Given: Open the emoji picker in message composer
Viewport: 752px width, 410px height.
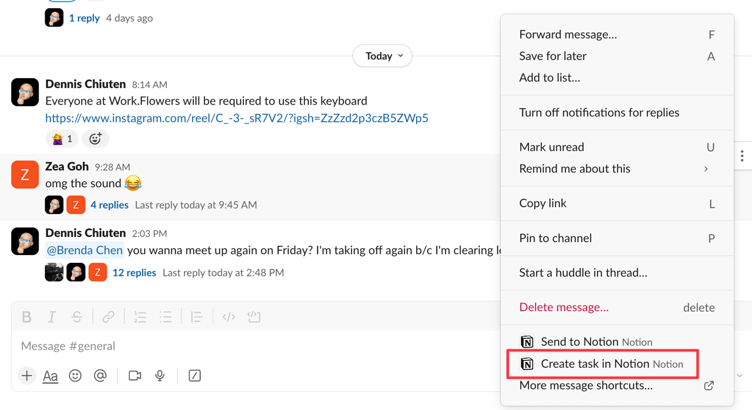Looking at the screenshot, I should (x=75, y=376).
